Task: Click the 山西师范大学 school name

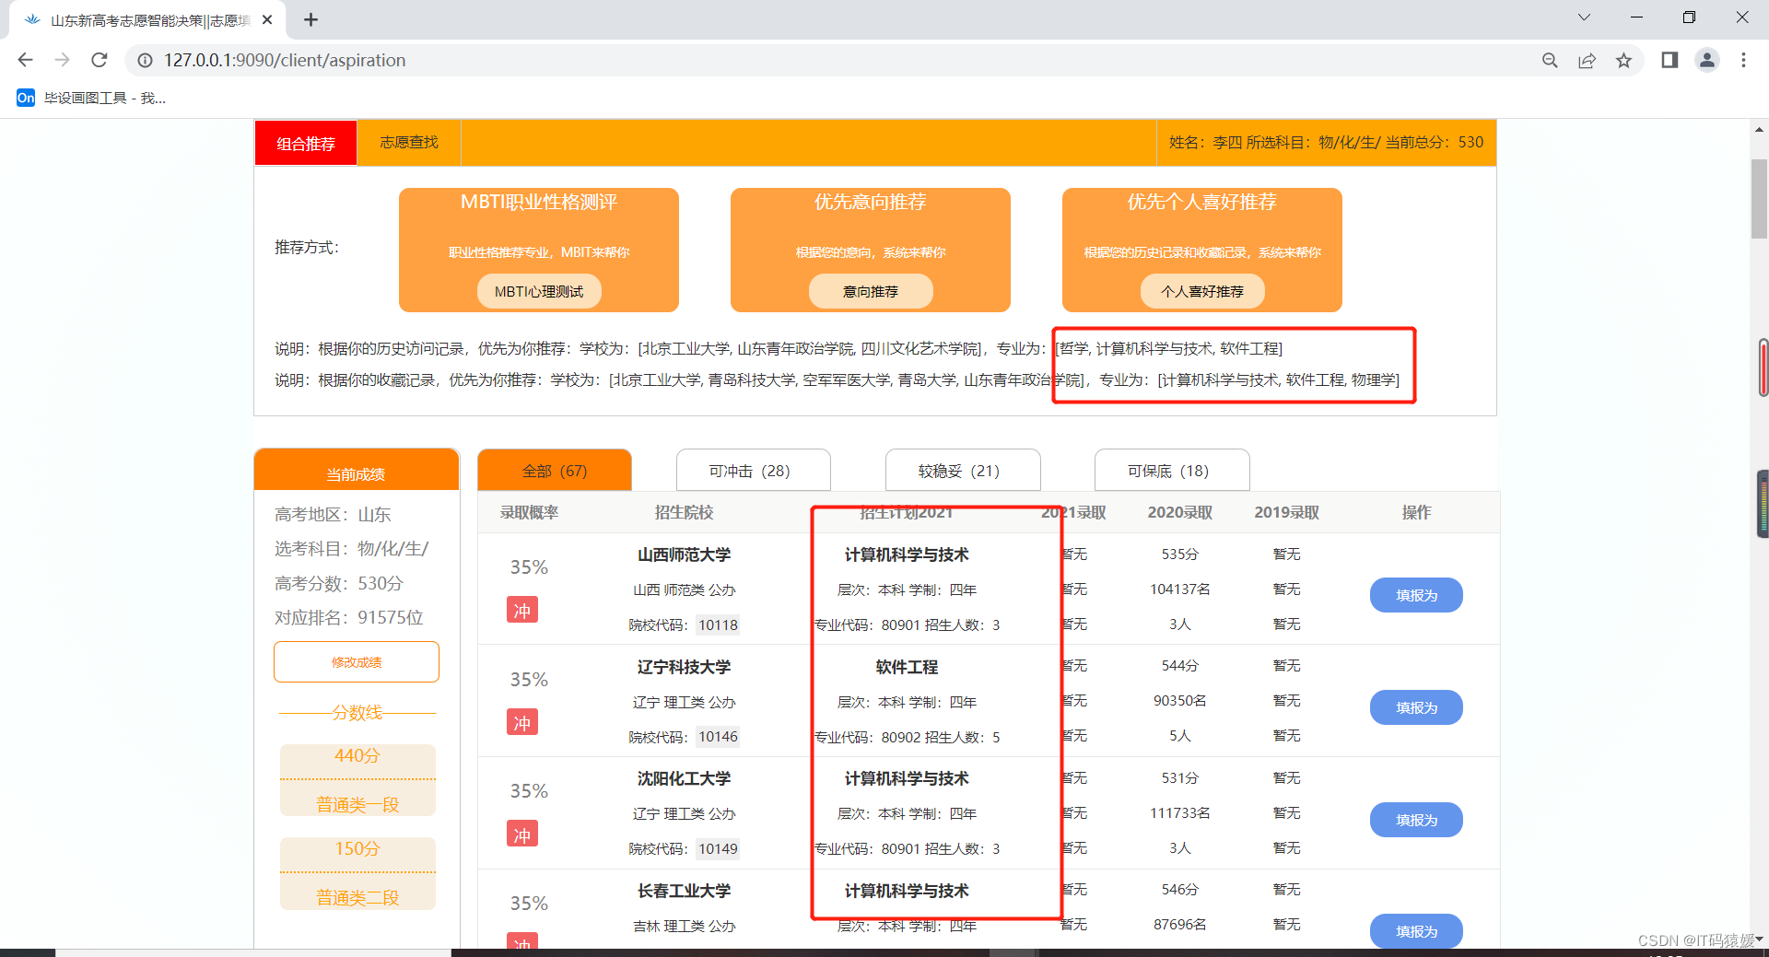Action: (x=684, y=554)
